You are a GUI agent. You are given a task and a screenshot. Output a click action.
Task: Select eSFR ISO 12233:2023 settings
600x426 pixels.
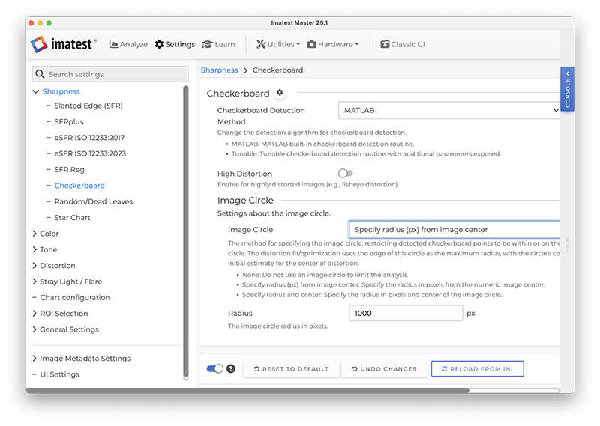coord(90,153)
